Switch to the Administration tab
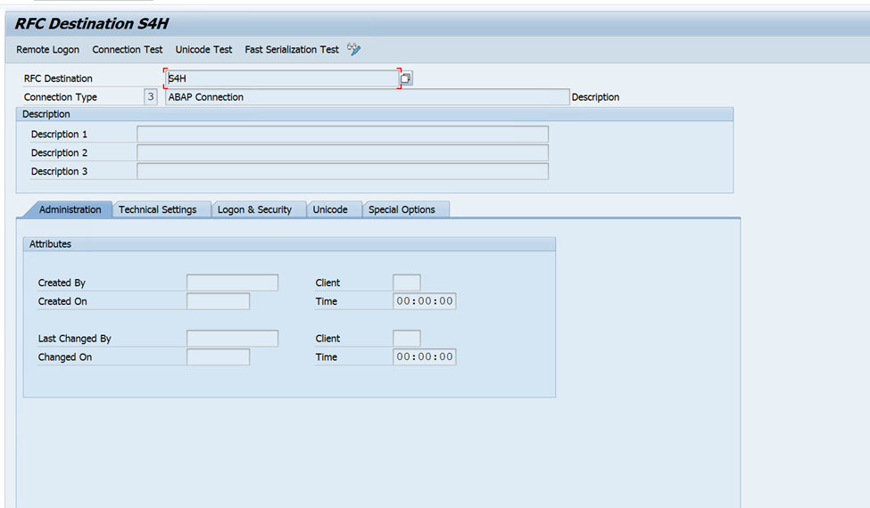This screenshot has width=870, height=508. point(70,209)
